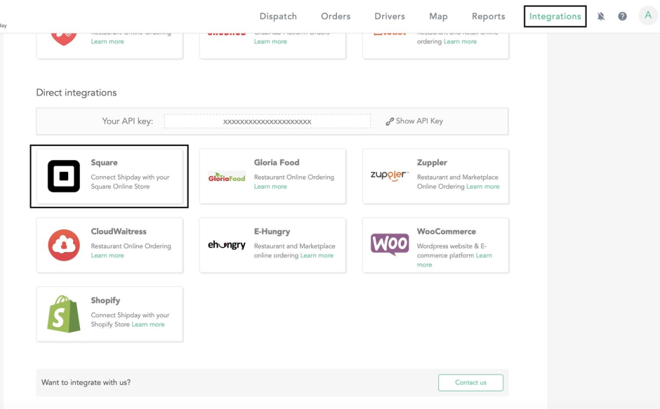
Task: Select the Integrations tab
Action: tap(555, 16)
